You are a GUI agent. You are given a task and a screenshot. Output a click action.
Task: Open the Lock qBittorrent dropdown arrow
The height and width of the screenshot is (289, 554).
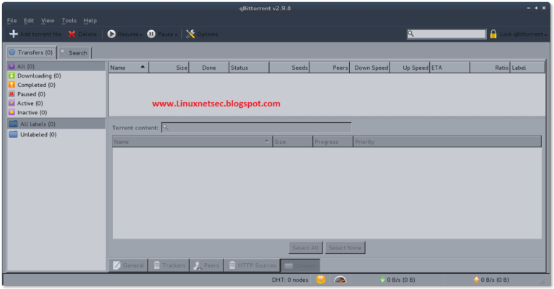pos(545,35)
